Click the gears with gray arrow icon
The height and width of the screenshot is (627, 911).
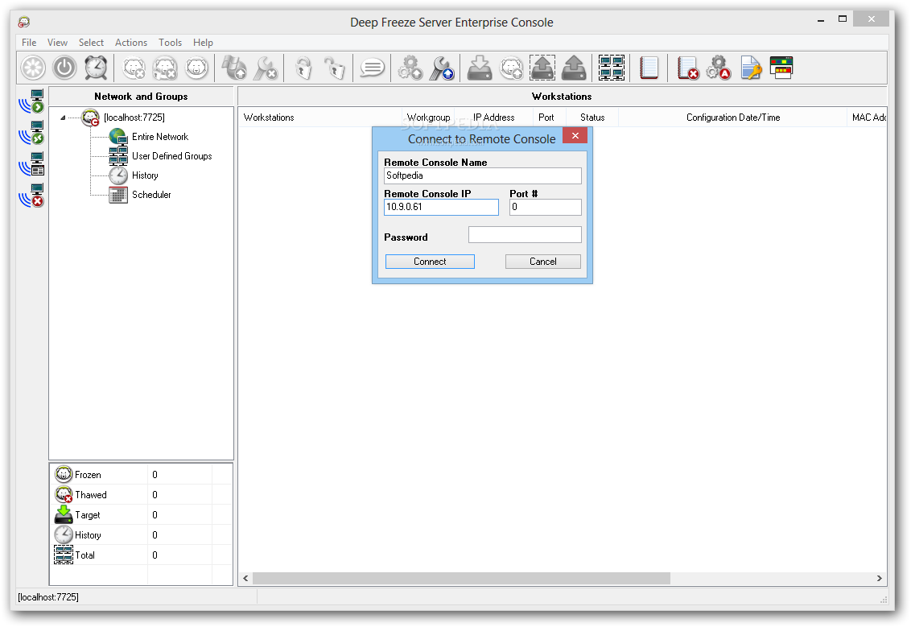click(x=410, y=68)
